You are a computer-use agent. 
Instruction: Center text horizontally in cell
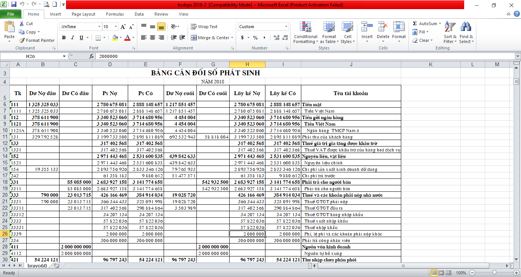(x=153, y=38)
